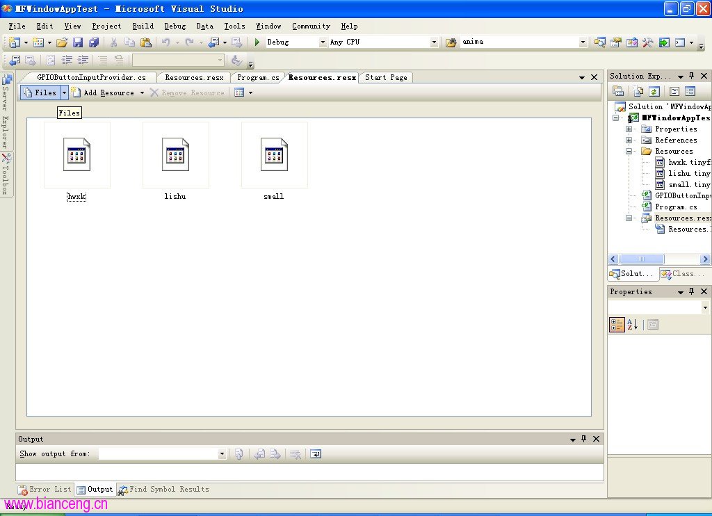This screenshot has width=712, height=516.
Task: Click the Find in Files binoculars icon
Action: click(x=451, y=42)
